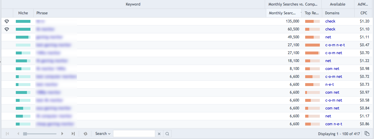The width and height of the screenshot is (374, 139).
Task: Click the Domains column header
Action: click(332, 13)
